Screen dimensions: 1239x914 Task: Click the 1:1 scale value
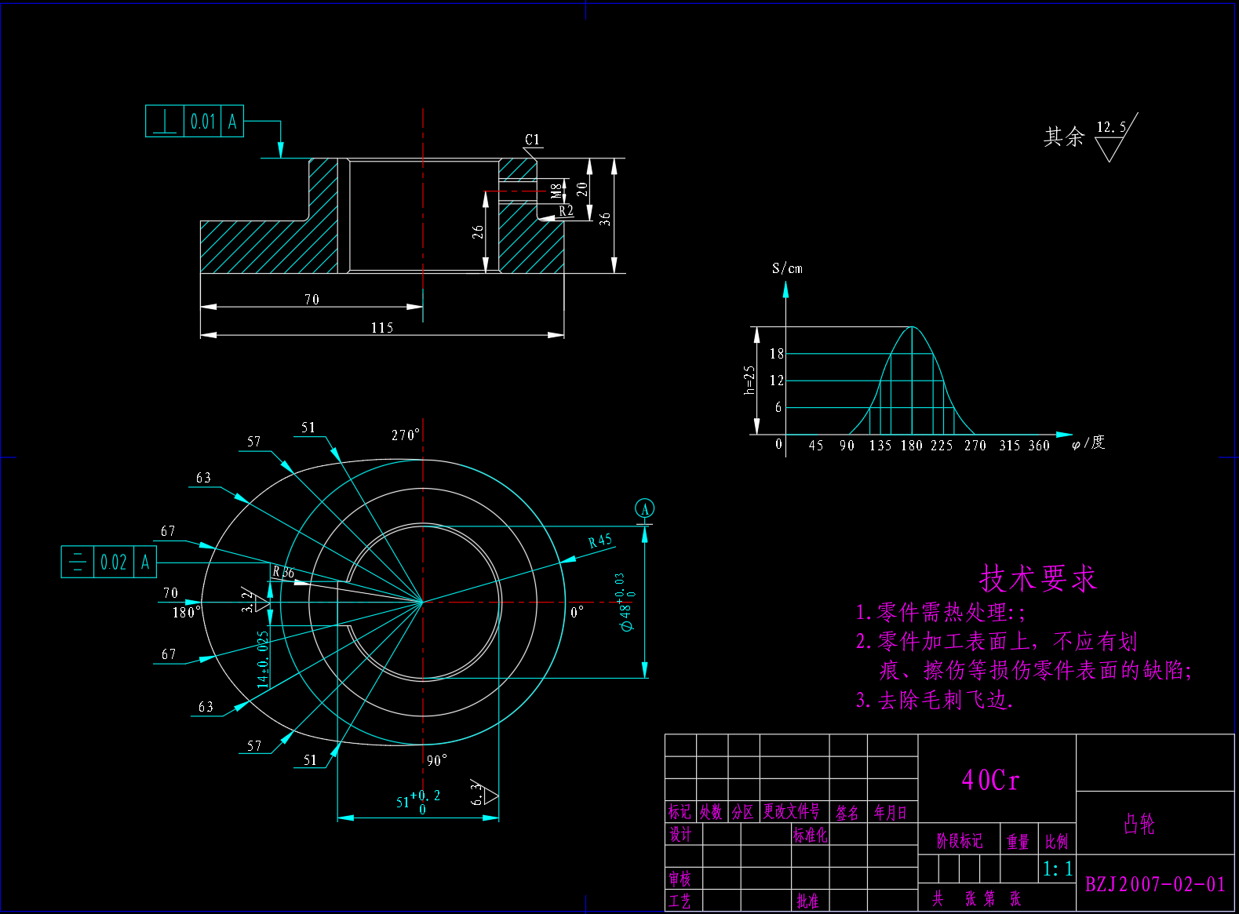[1057, 869]
